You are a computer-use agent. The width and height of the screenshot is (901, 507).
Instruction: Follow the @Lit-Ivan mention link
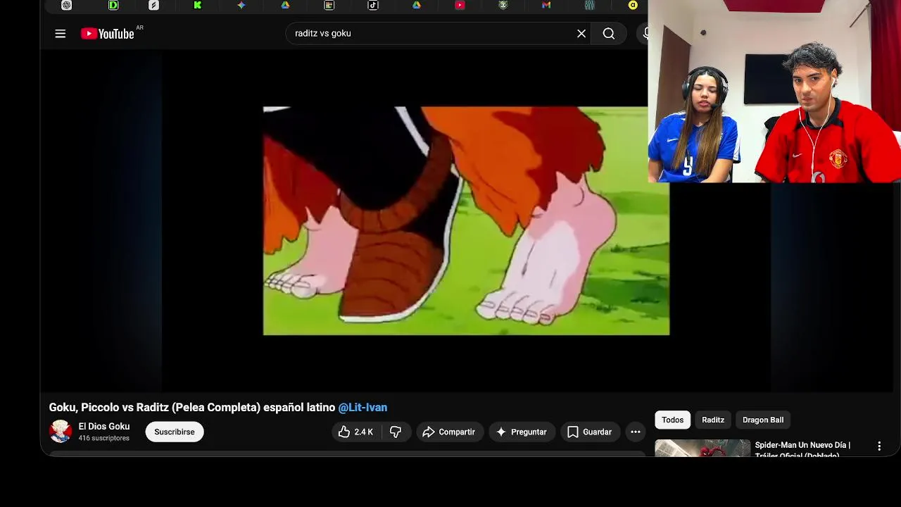point(363,408)
